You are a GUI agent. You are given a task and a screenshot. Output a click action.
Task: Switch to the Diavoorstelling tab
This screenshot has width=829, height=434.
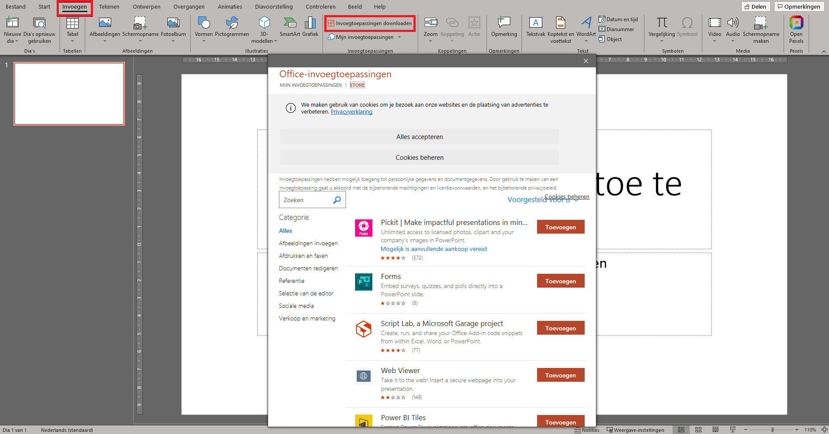tap(274, 6)
